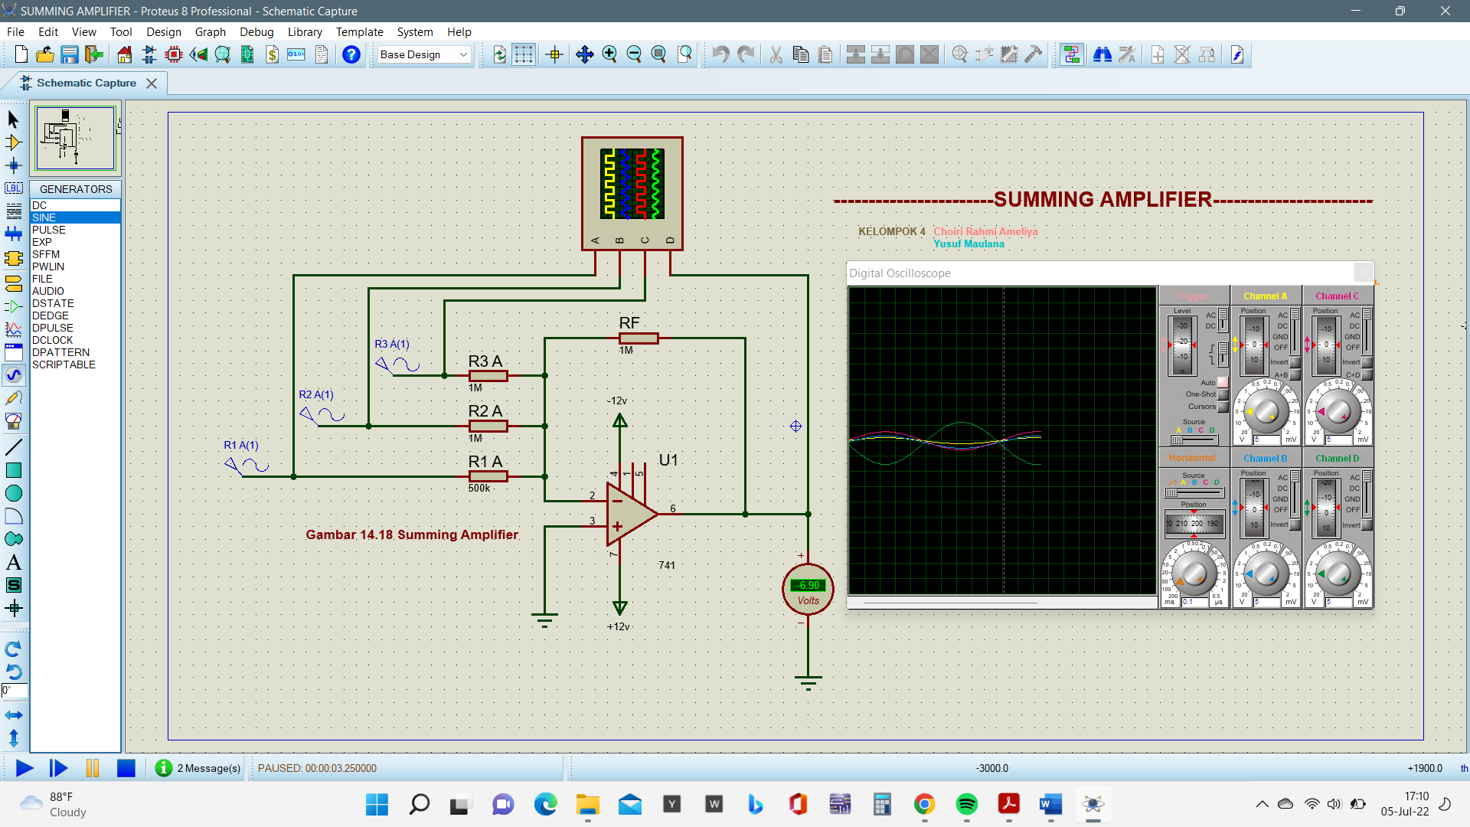Enable One-Shot trigger toggle
The image size is (1470, 827).
pyautogui.click(x=1223, y=394)
